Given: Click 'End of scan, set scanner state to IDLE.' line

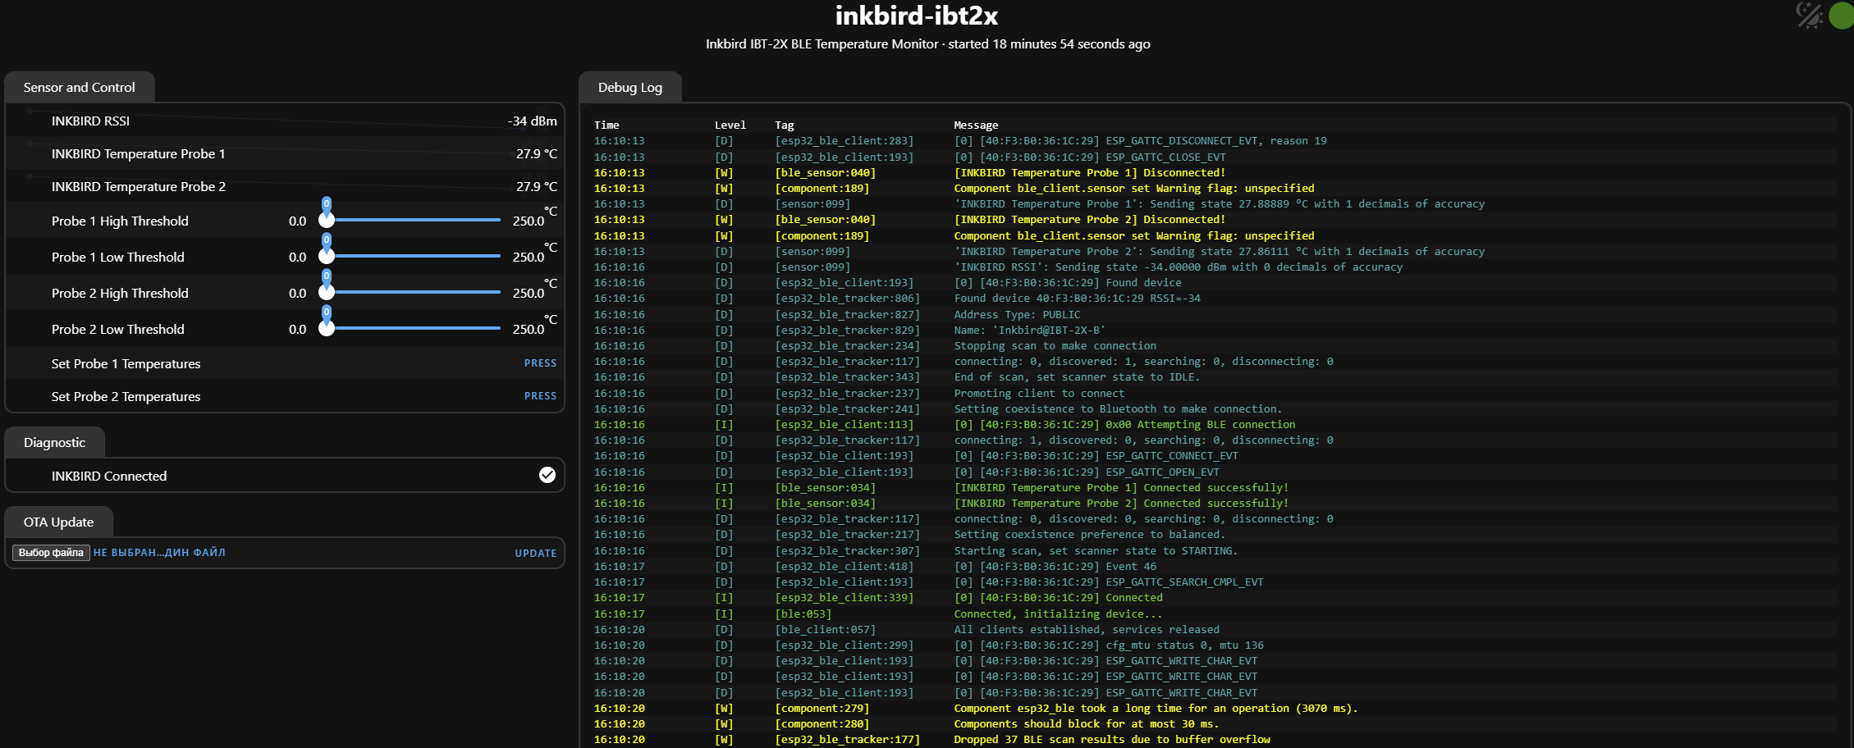Looking at the screenshot, I should [1077, 376].
